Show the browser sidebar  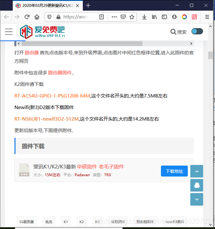point(164,17)
